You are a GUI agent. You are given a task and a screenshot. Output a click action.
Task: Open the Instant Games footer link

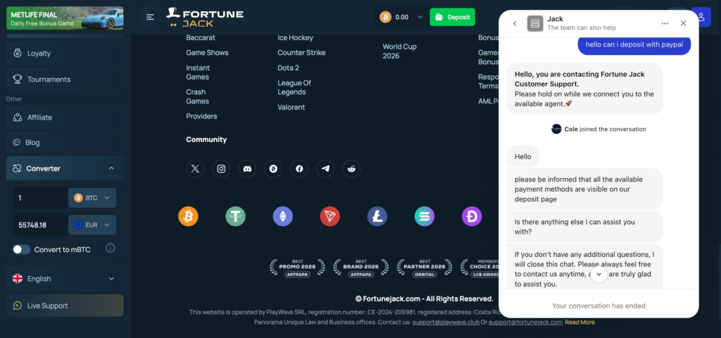tap(198, 73)
